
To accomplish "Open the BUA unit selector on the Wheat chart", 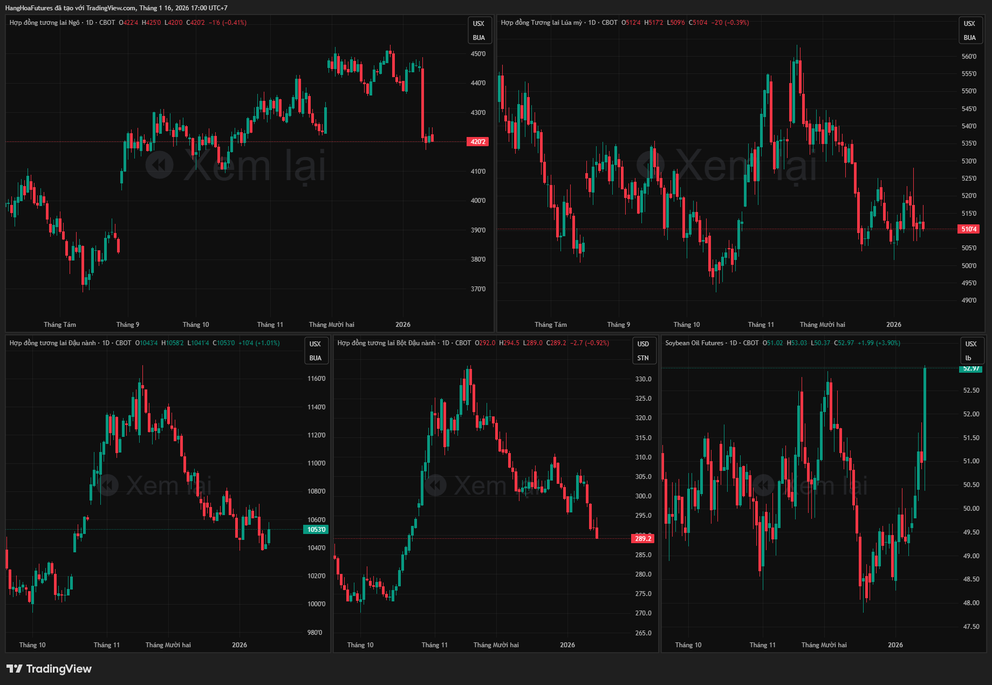I will pos(969,38).
